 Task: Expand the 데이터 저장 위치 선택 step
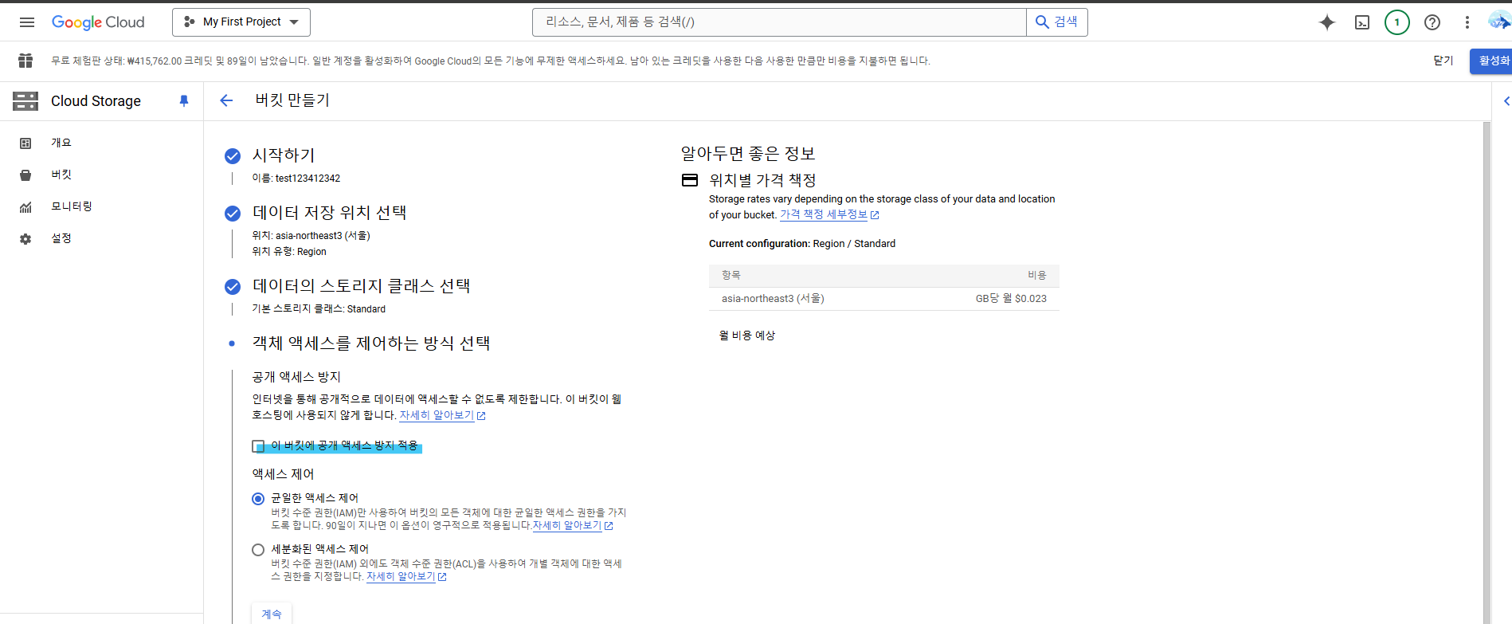(329, 213)
